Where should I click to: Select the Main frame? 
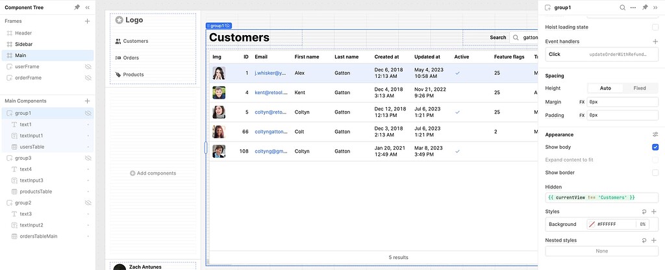47,56
